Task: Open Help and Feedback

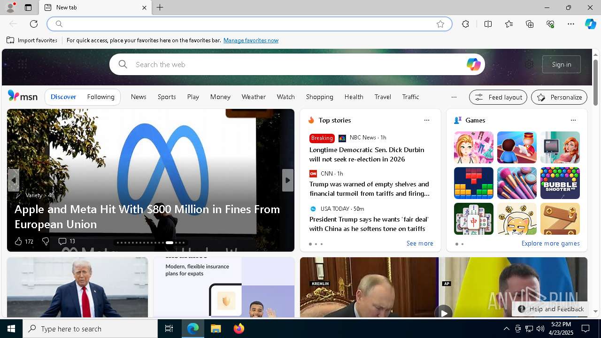Action: coord(551,309)
